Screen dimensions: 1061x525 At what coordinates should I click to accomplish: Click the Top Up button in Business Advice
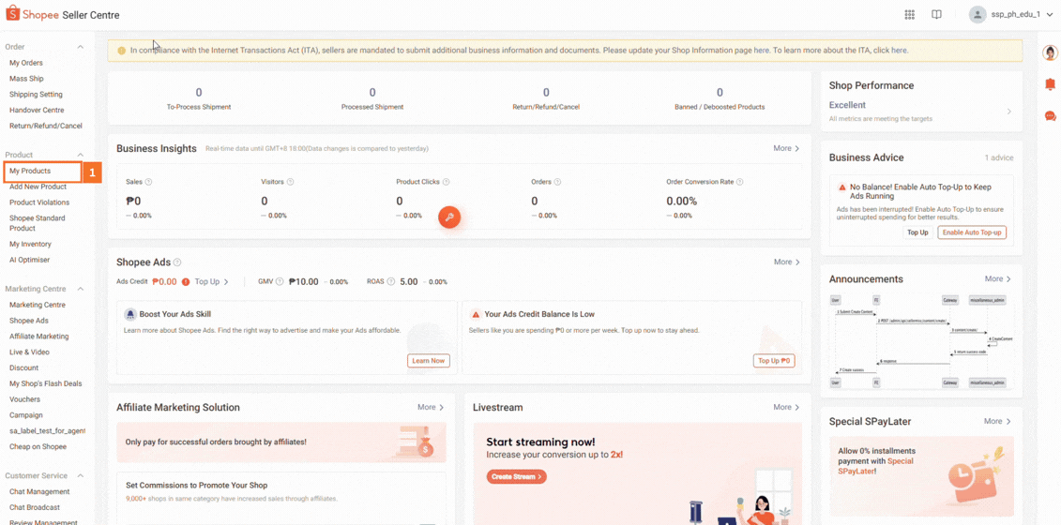coord(917,232)
